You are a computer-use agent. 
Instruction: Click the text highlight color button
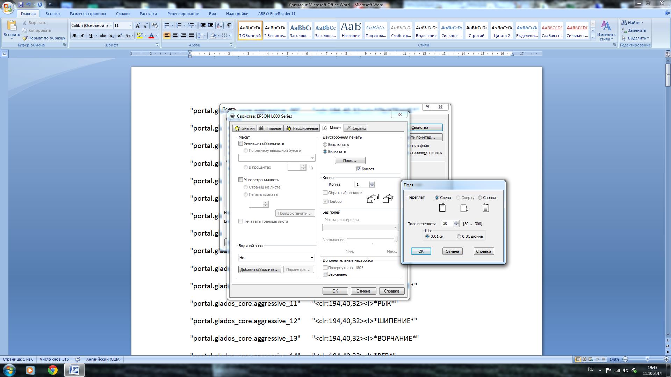[x=139, y=36]
